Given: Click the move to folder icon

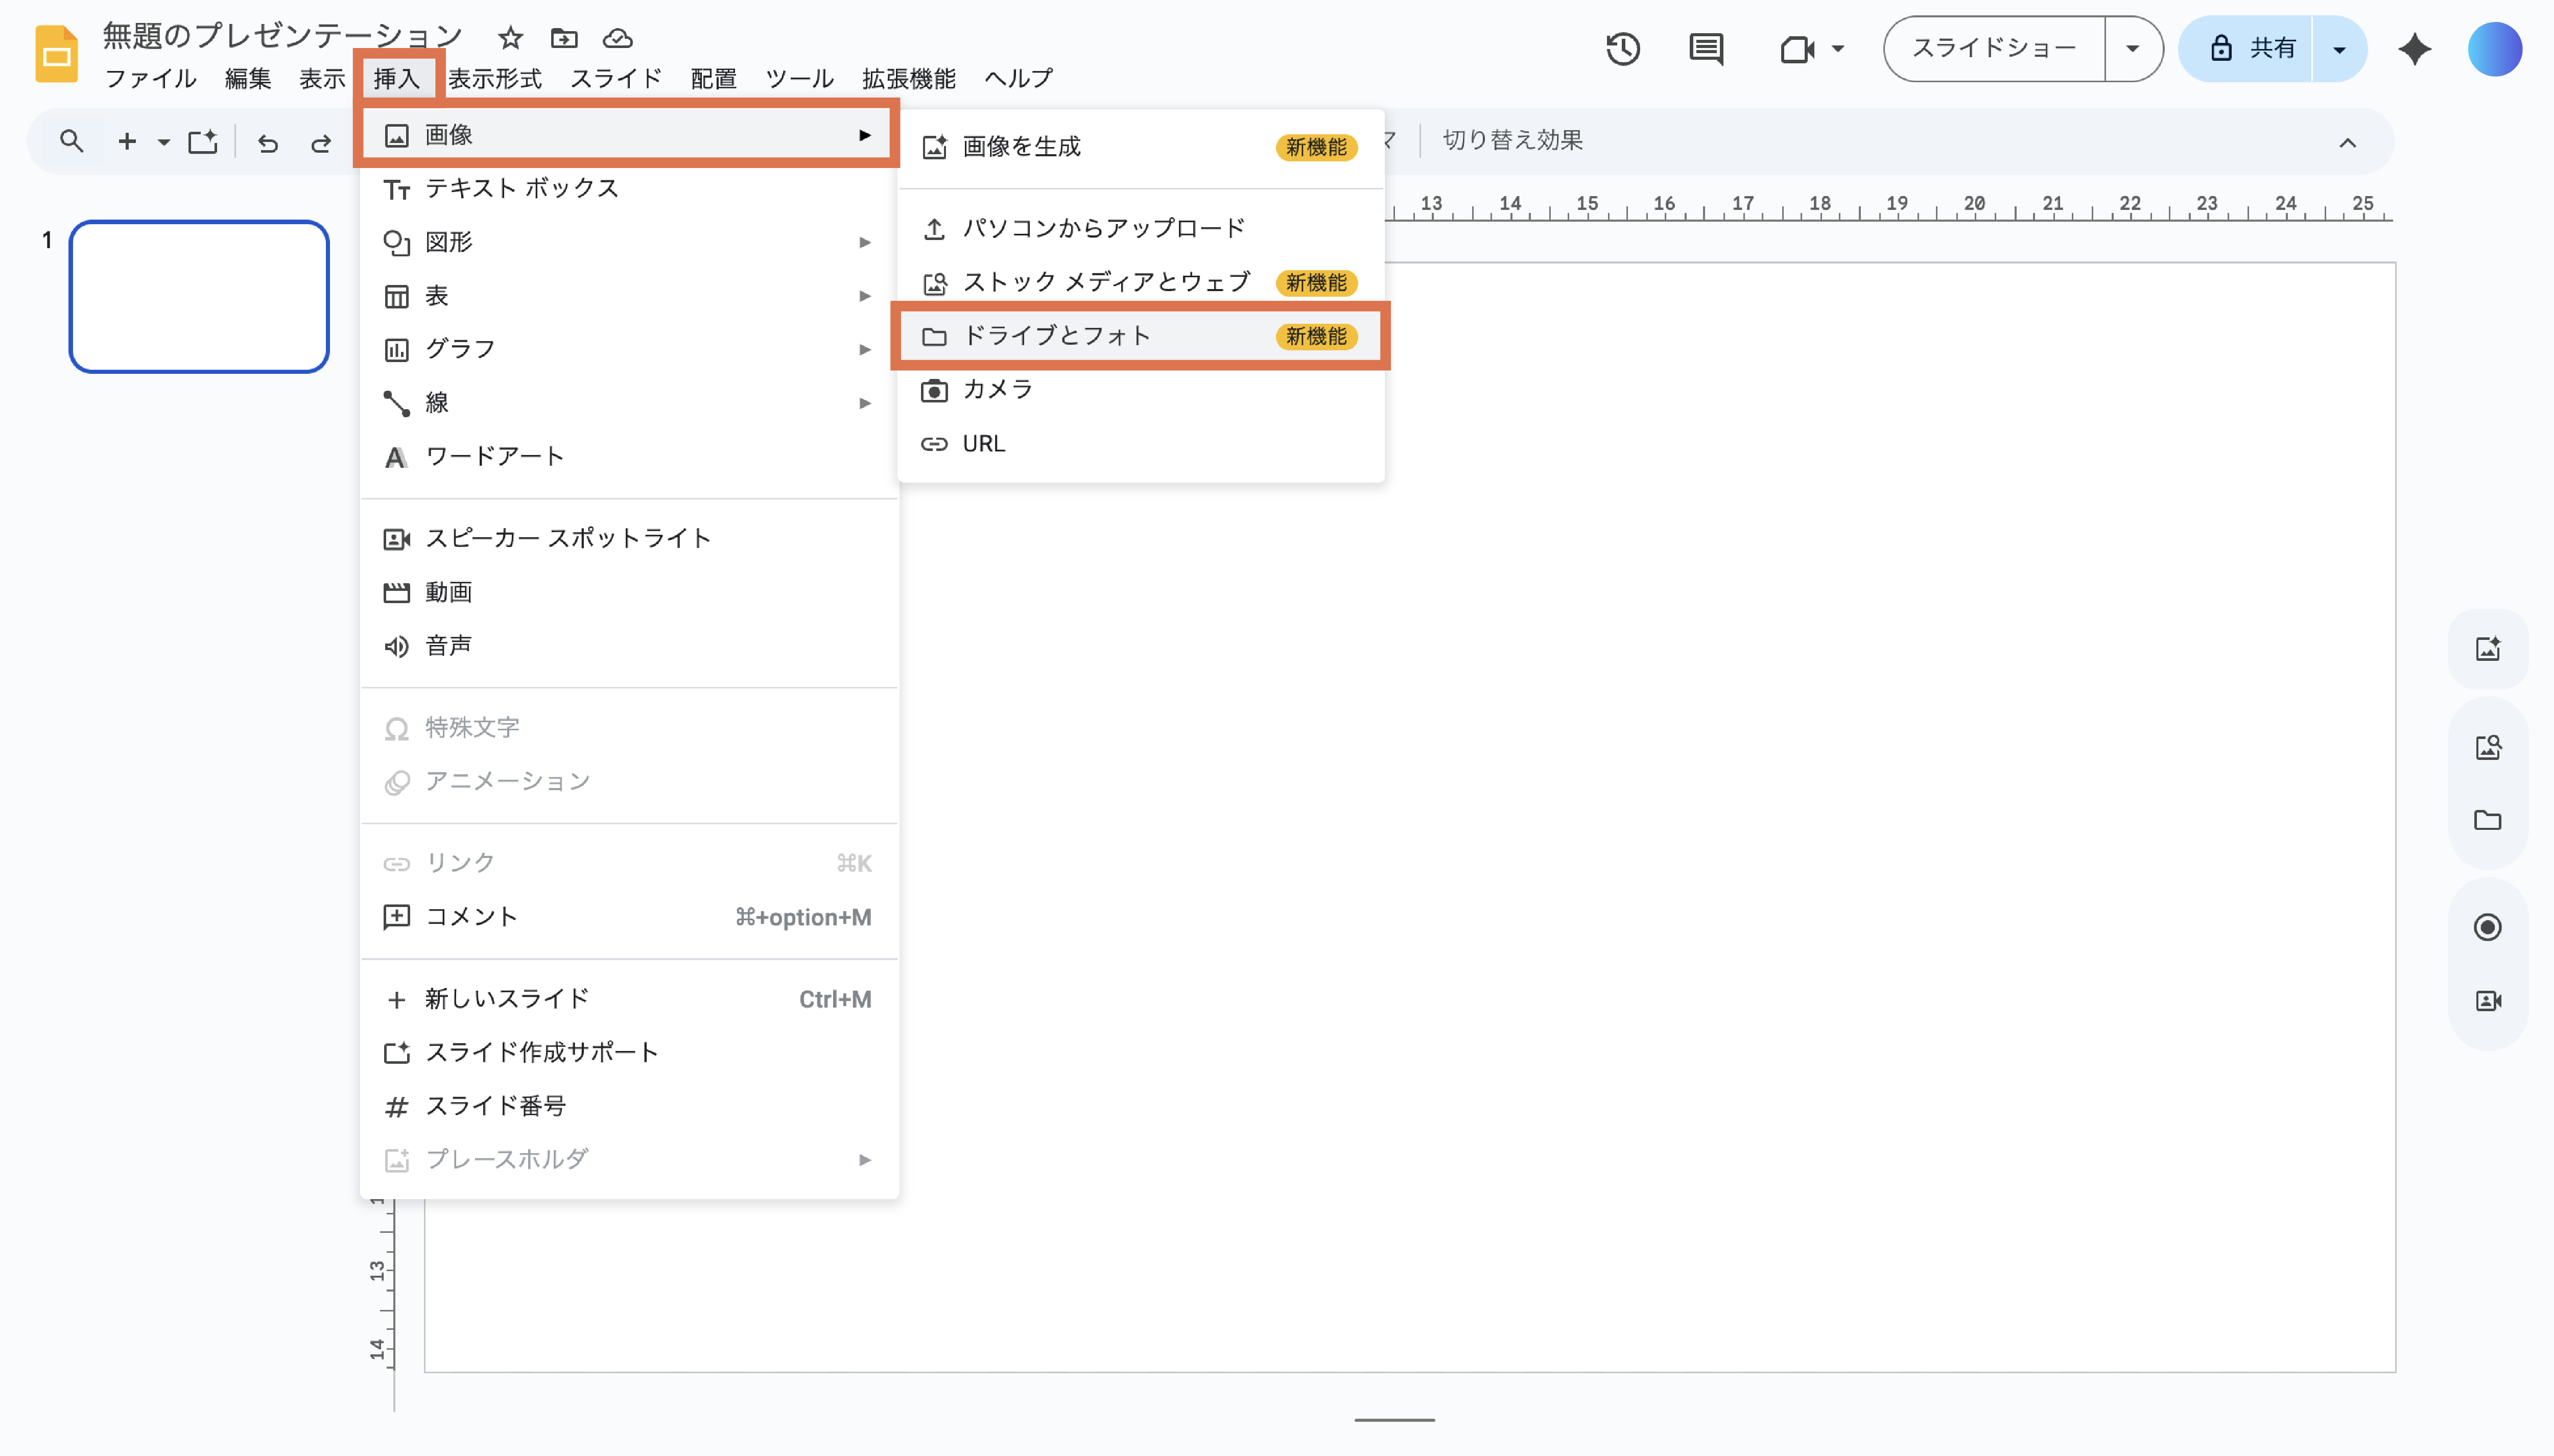Looking at the screenshot, I should (564, 38).
